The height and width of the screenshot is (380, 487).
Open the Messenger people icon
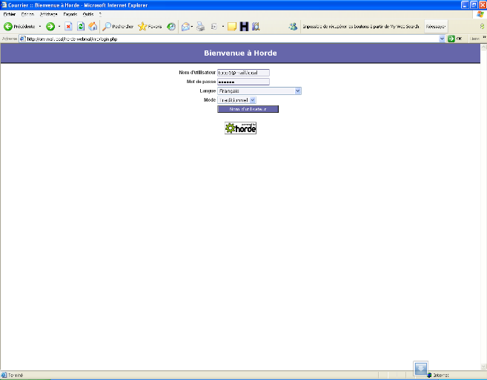tap(293, 27)
